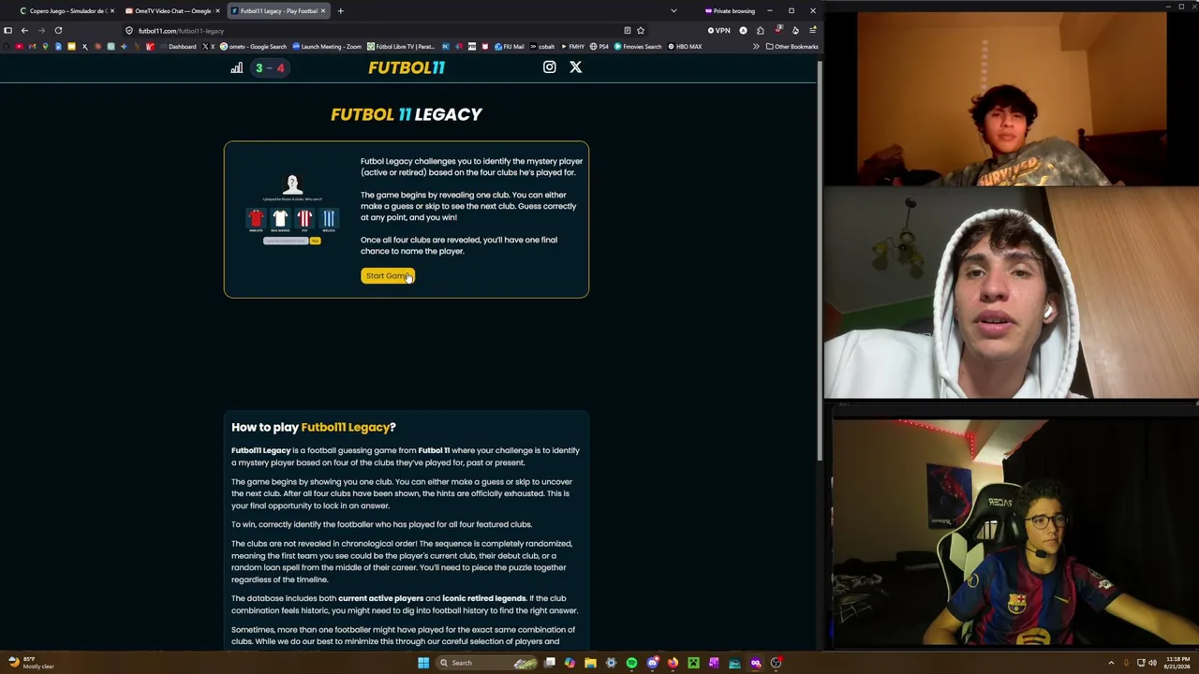Open the HBO MAX bookmark
This screenshot has height=674, width=1199.
click(x=685, y=46)
